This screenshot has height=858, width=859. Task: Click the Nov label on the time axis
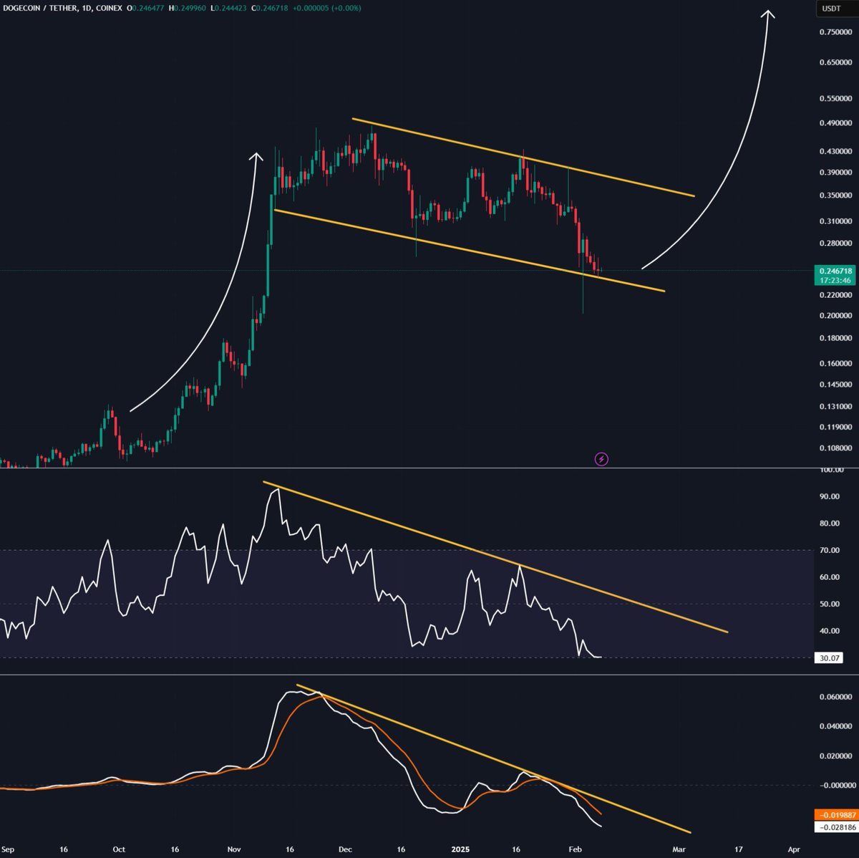click(235, 849)
